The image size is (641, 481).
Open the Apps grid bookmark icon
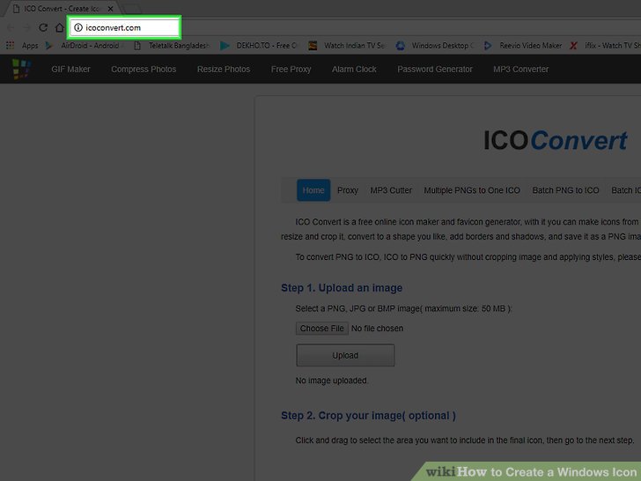point(10,46)
